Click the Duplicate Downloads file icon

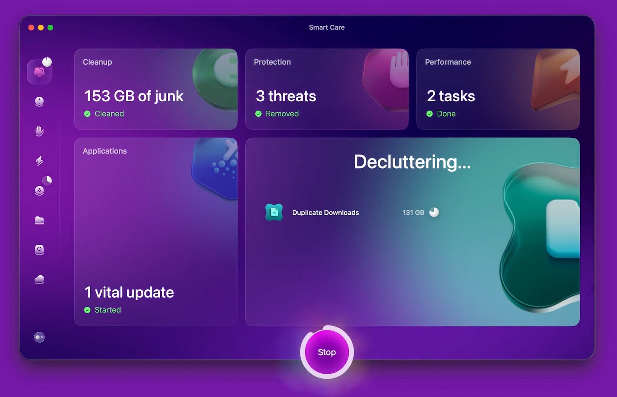coord(274,212)
